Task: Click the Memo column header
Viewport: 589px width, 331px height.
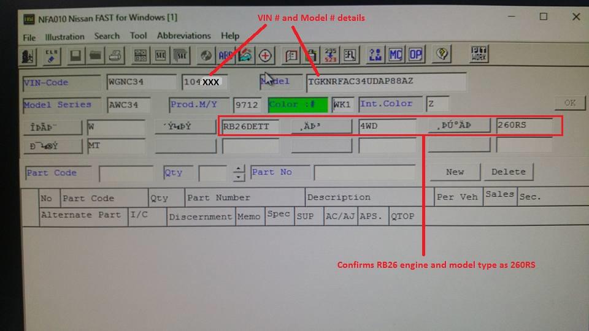Action: pos(250,216)
